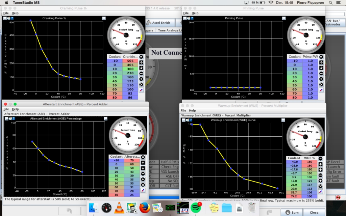Open the File menu in Priming Pulse window
The height and width of the screenshot is (216, 346).
click(186, 13)
